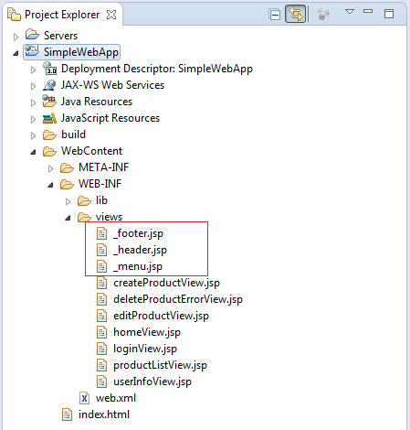
Task: Open the View Menu dropdown triangle
Action: 350,12
